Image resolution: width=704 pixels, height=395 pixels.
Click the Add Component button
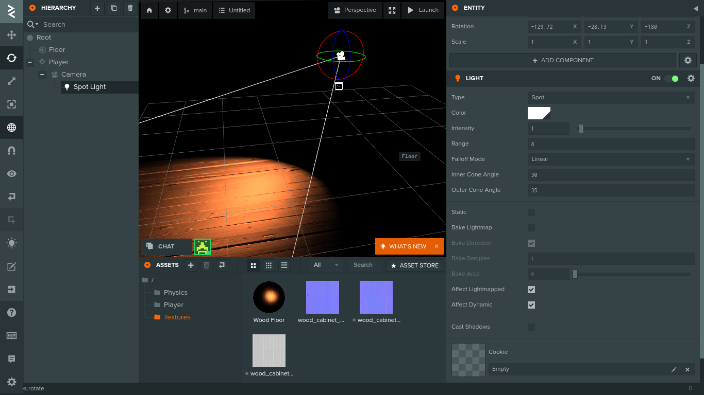562,60
